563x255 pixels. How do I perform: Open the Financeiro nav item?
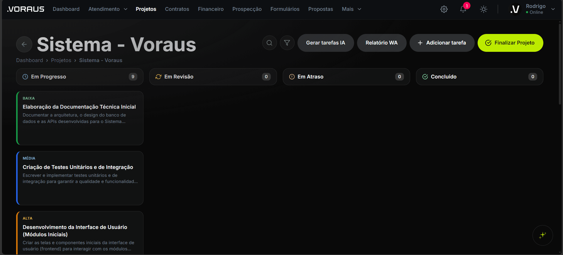[x=211, y=9]
